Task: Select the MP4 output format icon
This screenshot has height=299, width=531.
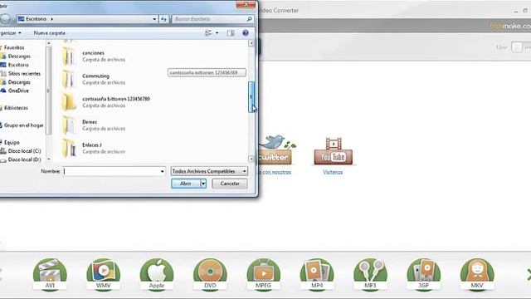Action: point(317,274)
